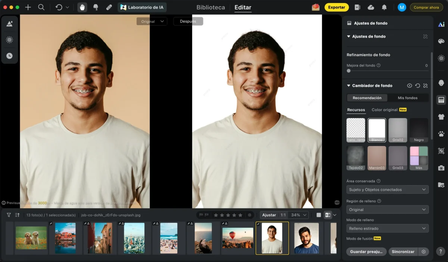Toggle the Cambiador de fondo visibility eye
The height and width of the screenshot is (262, 448).
point(410,86)
